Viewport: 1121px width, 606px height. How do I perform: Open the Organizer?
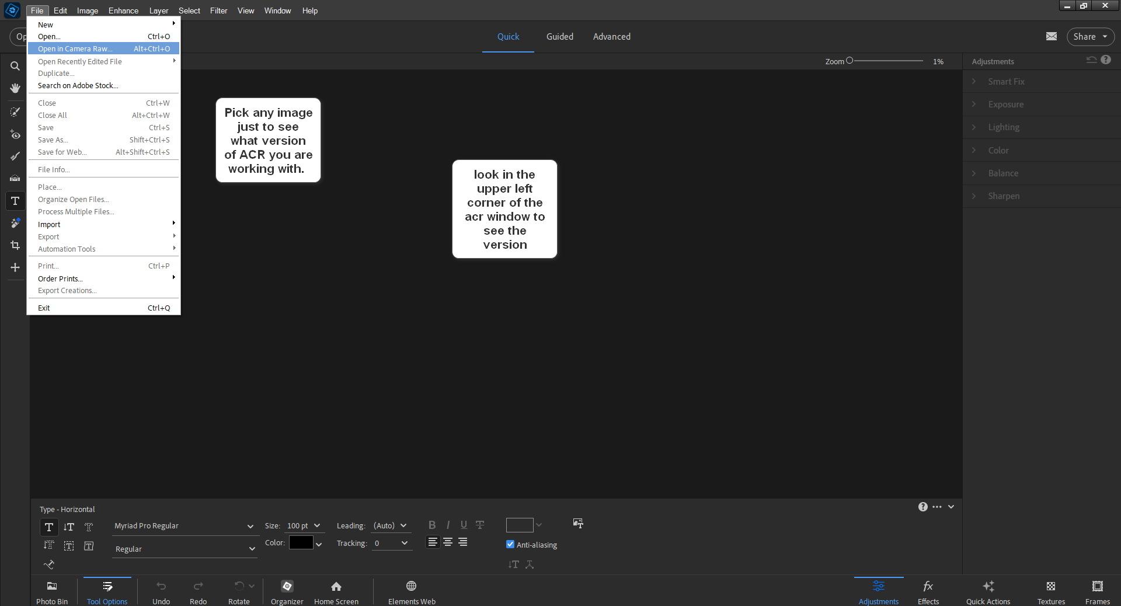click(x=287, y=591)
